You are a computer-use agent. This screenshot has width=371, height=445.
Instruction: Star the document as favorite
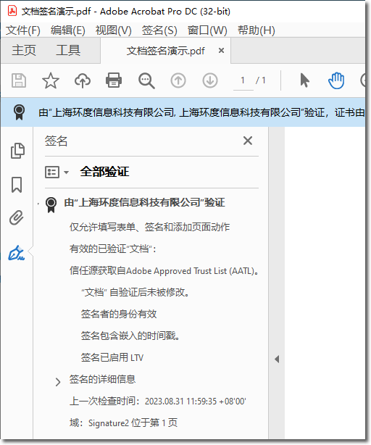pyautogui.click(x=51, y=80)
